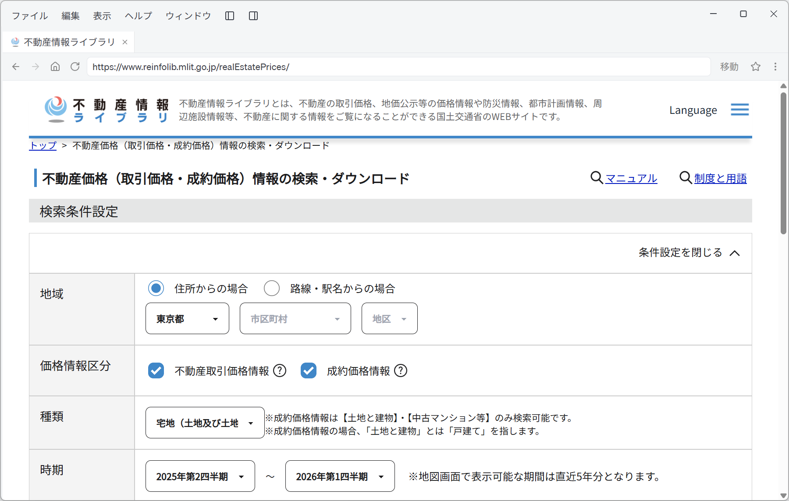Viewport: 789px width, 501px height.
Task: Select 路線・駅名からの場合 radio button
Action: [272, 288]
